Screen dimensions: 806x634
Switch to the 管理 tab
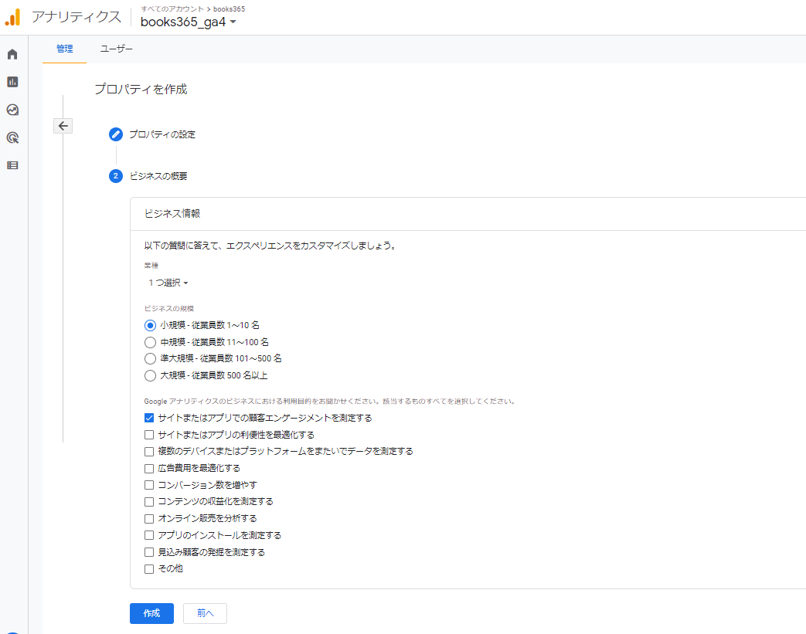[64, 48]
